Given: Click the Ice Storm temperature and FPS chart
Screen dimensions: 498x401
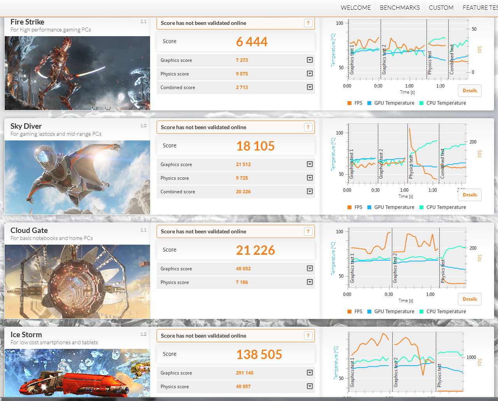Looking at the screenshot, I should coord(406,362).
